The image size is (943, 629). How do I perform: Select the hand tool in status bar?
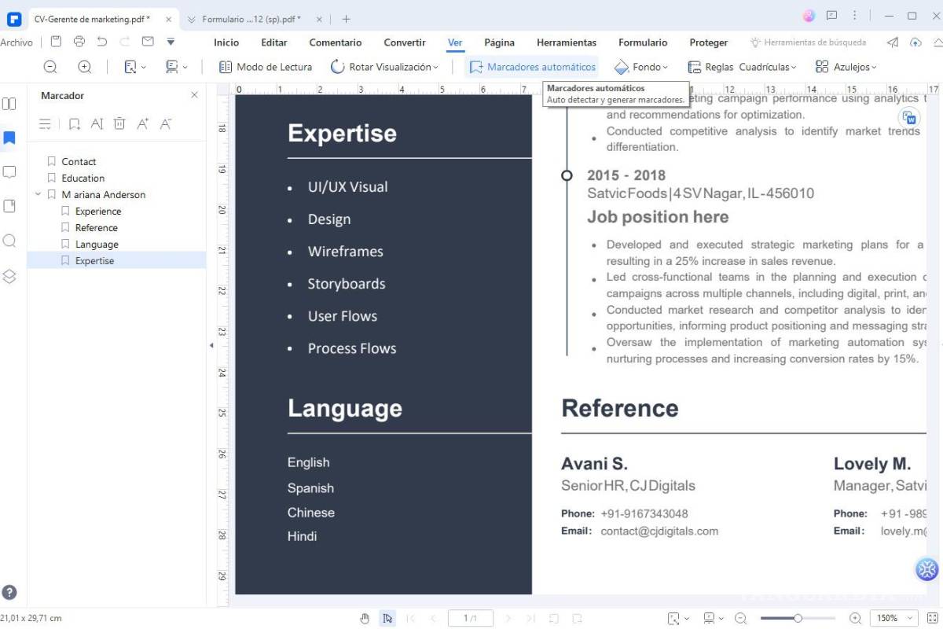365,618
